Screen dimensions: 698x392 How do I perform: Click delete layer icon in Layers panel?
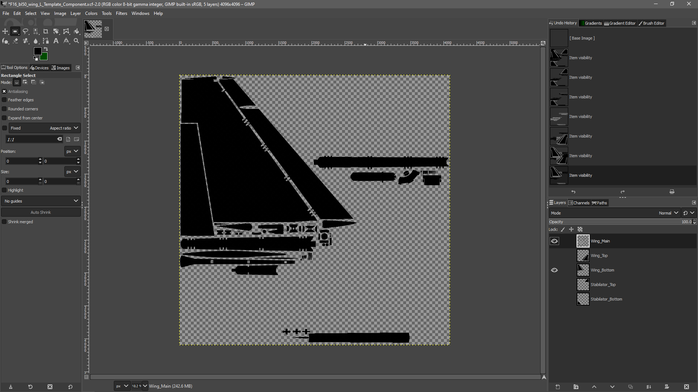click(686, 387)
